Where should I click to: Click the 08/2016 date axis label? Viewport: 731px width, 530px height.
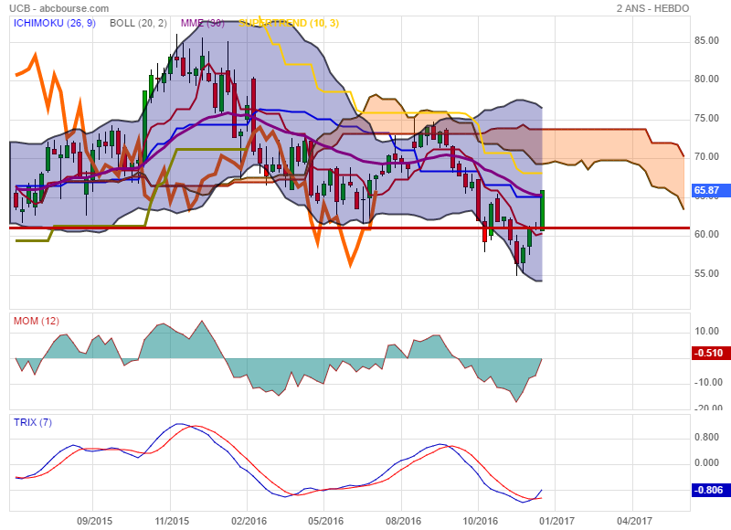pos(403,521)
